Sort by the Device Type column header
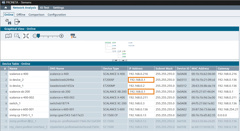Image resolution: width=240 pixels, height=131 pixels. coord(115,69)
